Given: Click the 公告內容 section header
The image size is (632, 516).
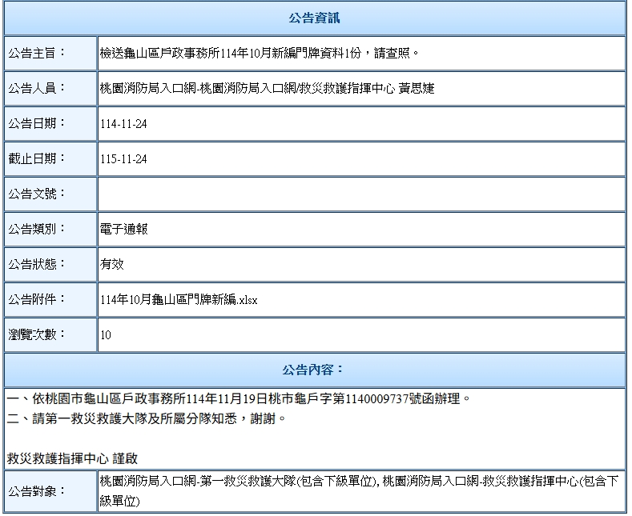Looking at the screenshot, I should coord(315,370).
